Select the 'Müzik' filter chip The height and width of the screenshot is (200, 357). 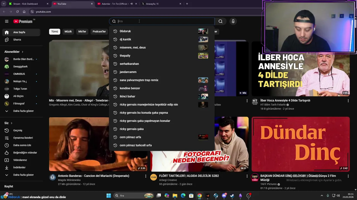pos(68,32)
